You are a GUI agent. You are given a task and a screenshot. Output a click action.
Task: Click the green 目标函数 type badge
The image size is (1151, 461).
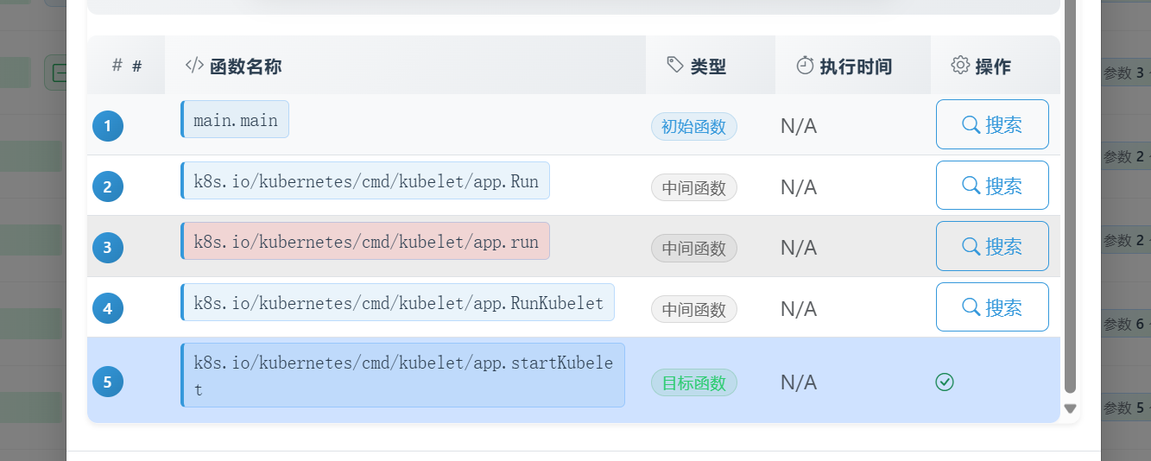click(694, 382)
